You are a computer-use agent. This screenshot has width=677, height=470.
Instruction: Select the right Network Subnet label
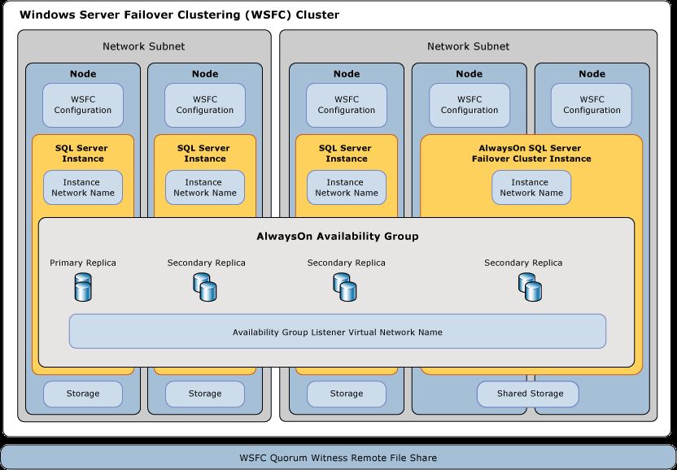pyautogui.click(x=468, y=46)
